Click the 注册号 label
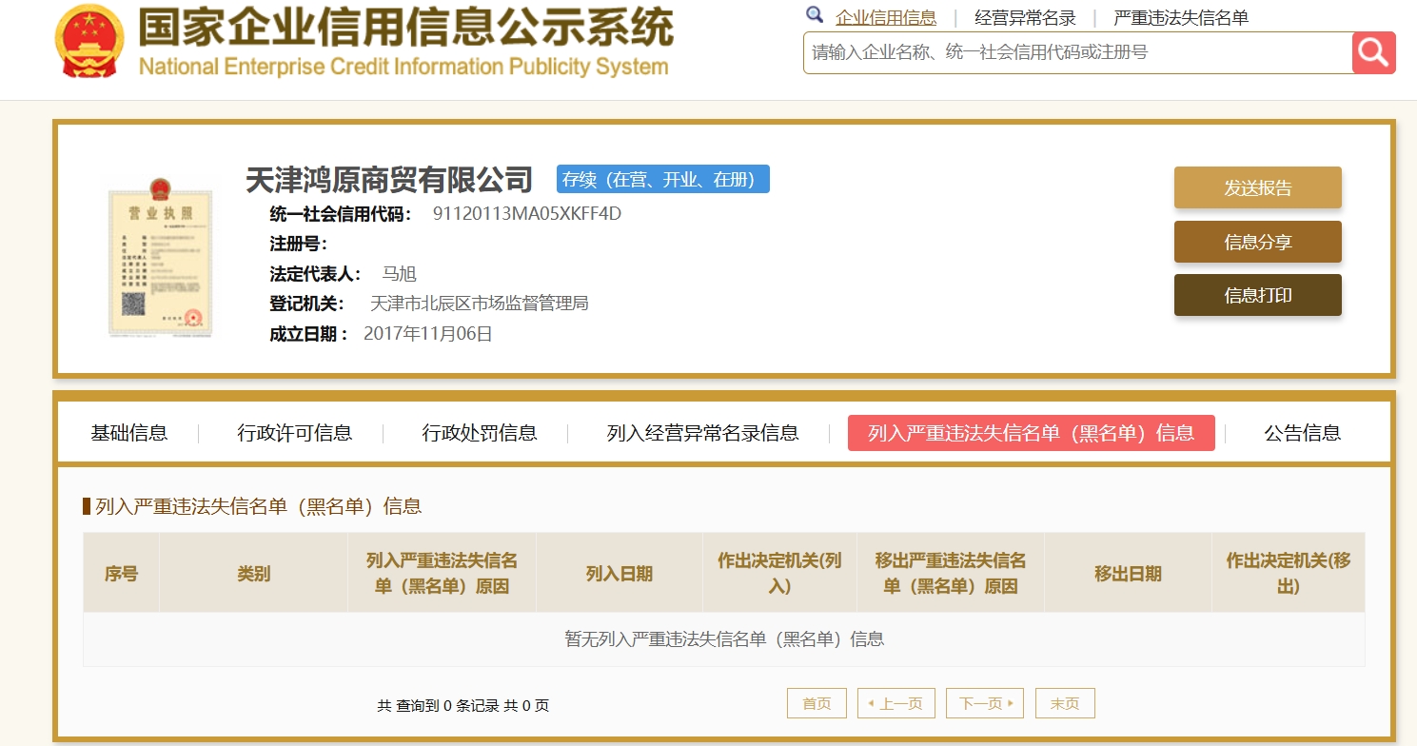The height and width of the screenshot is (746, 1417). tap(299, 244)
